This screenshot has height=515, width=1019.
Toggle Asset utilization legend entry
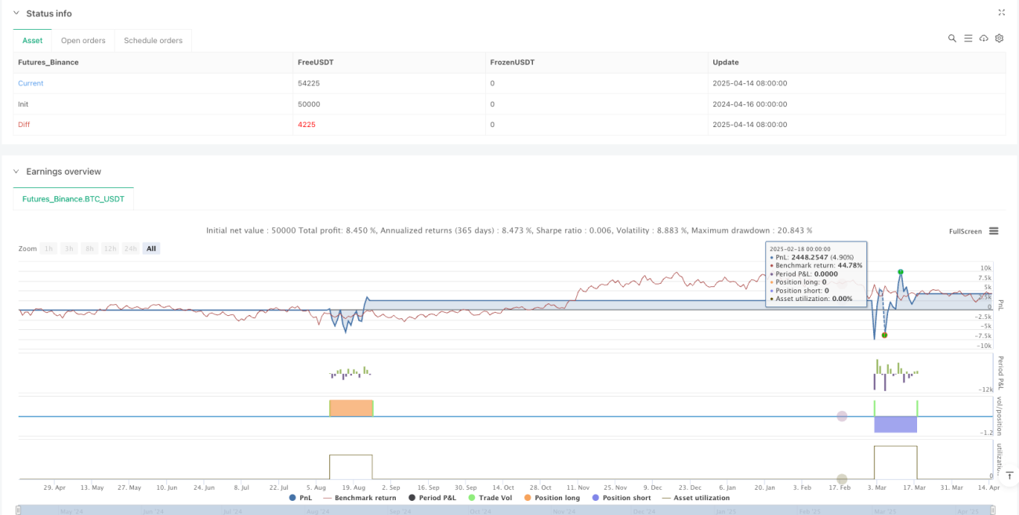pyautogui.click(x=697, y=498)
